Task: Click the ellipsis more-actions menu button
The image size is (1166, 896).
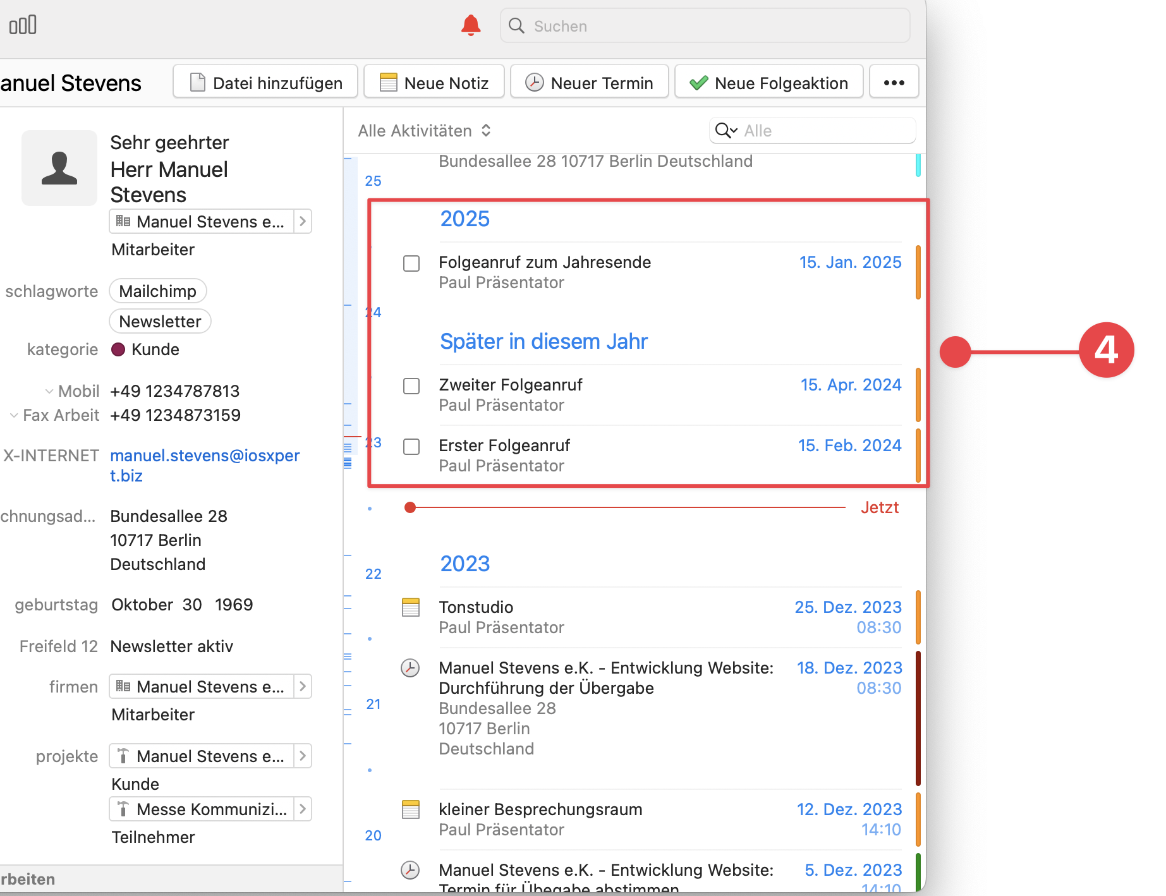Action: [x=894, y=82]
